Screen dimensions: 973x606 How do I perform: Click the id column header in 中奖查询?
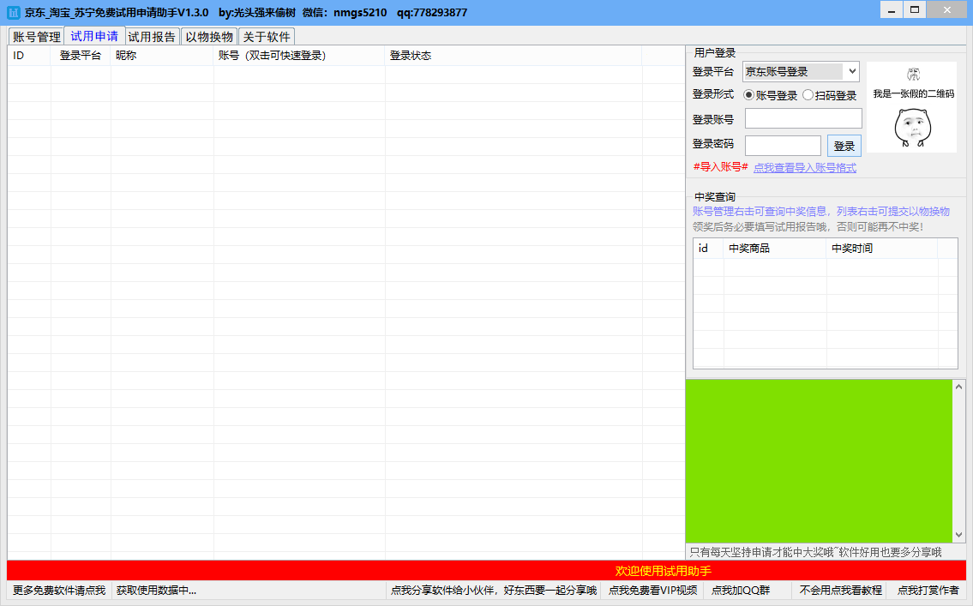708,248
